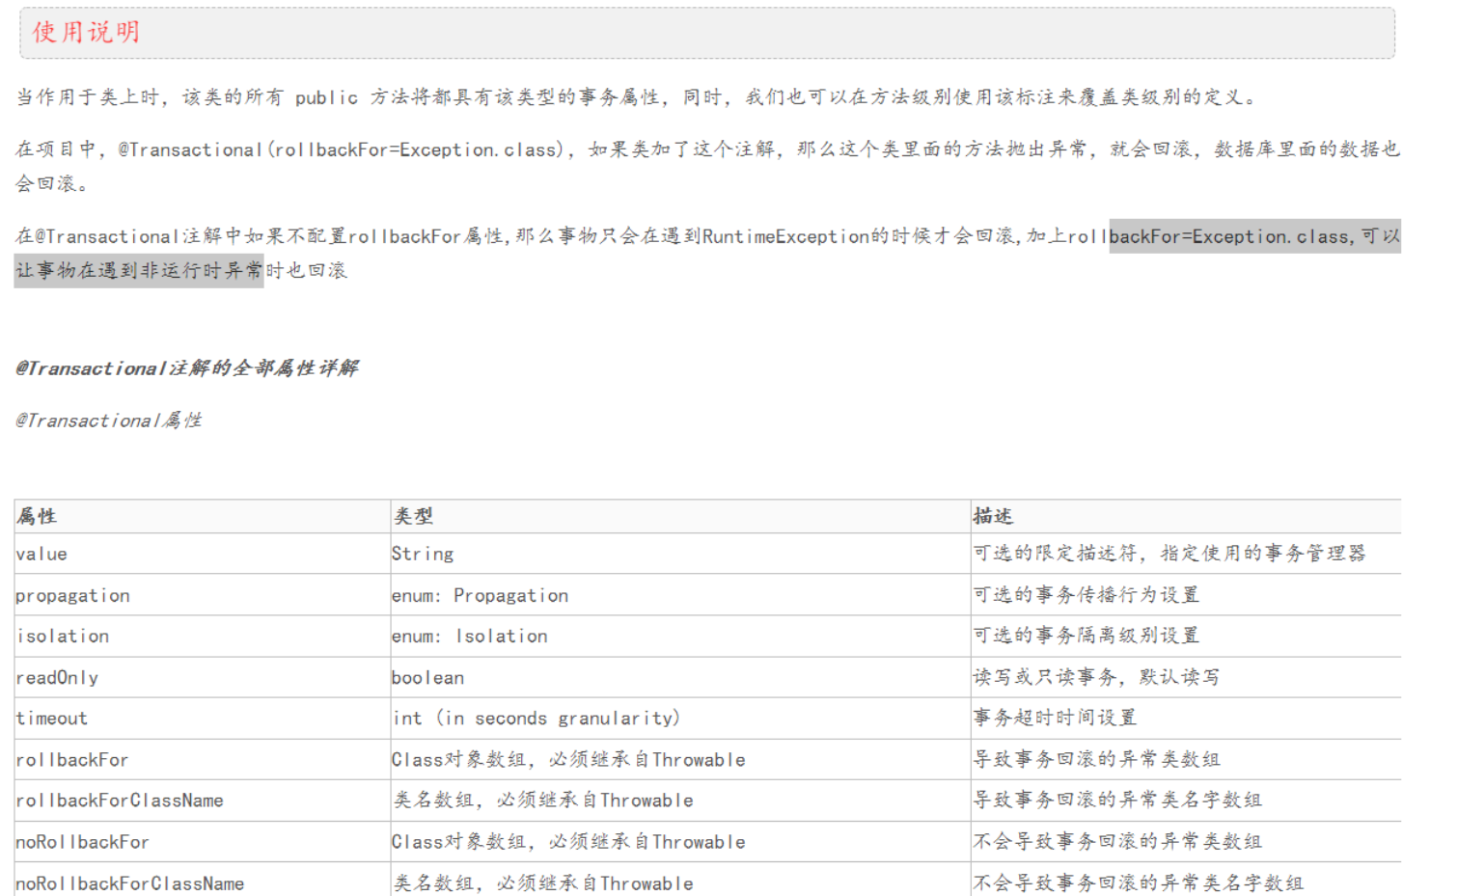The width and height of the screenshot is (1458, 896).
Task: Click description 导致事务回滚的异常类名字数组
Action: click(1117, 800)
